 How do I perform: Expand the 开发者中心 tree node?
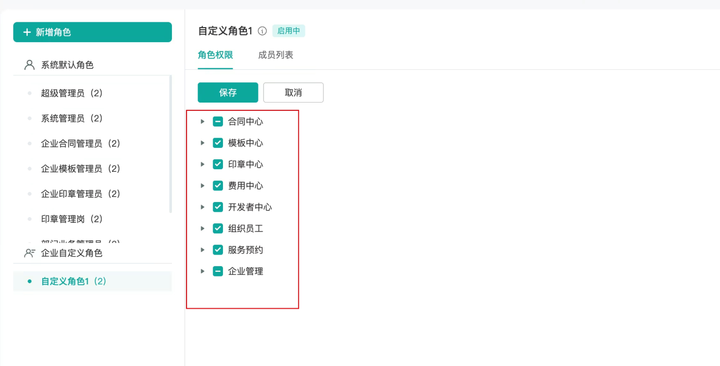pyautogui.click(x=203, y=207)
